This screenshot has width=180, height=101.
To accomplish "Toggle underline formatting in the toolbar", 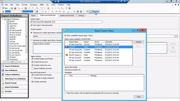I will click(52, 12).
